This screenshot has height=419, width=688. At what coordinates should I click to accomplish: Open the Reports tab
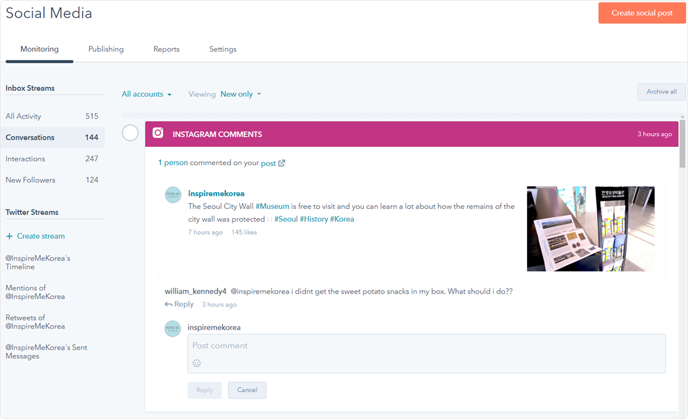click(x=166, y=49)
